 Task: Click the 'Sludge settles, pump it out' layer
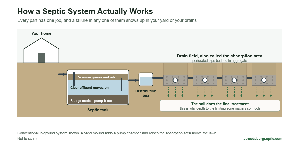(x=98, y=100)
